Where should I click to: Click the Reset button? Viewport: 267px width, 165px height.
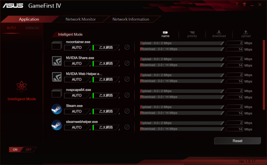click(237, 141)
